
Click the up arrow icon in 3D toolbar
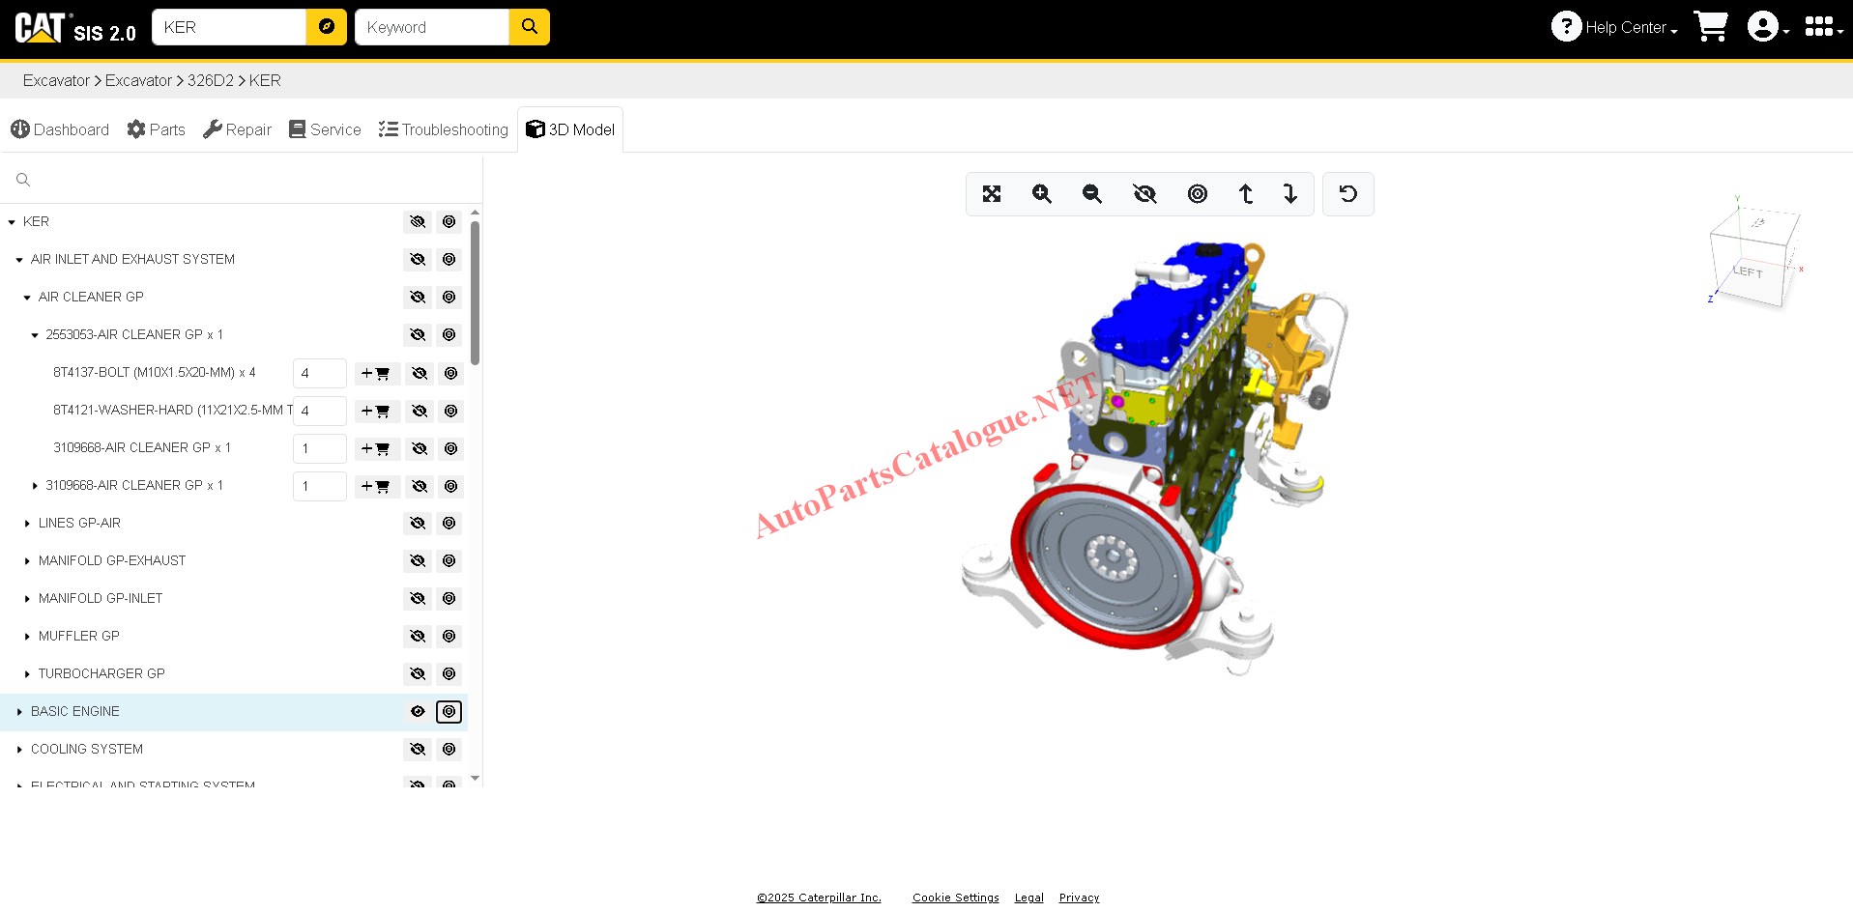[x=1246, y=194]
